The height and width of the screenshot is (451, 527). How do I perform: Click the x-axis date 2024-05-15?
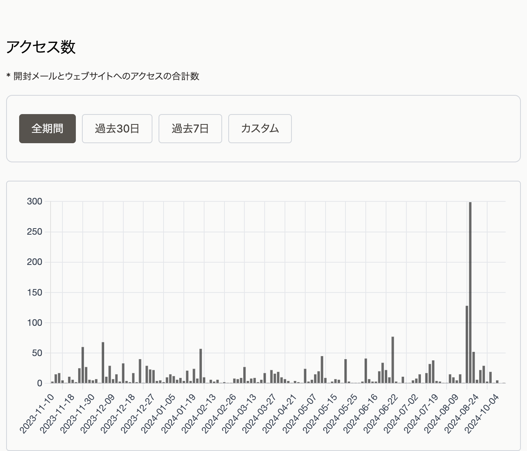(321, 413)
